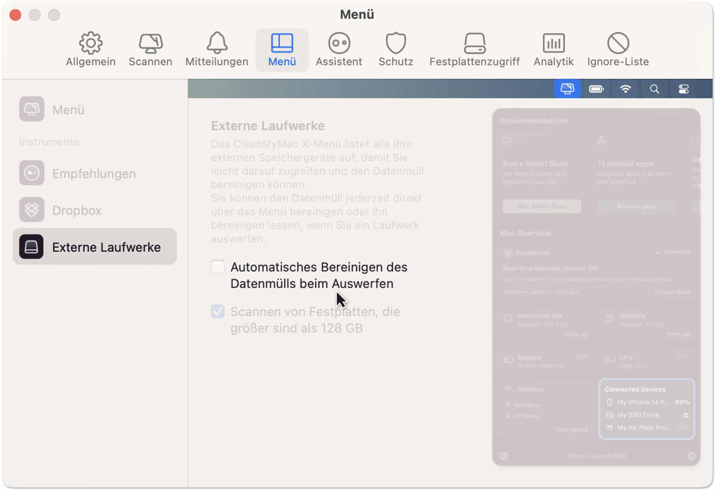
Task: Click the Control Center icon in preview
Action: (x=683, y=89)
